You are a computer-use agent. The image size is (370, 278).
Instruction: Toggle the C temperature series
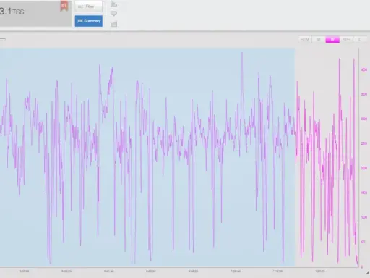(x=360, y=39)
